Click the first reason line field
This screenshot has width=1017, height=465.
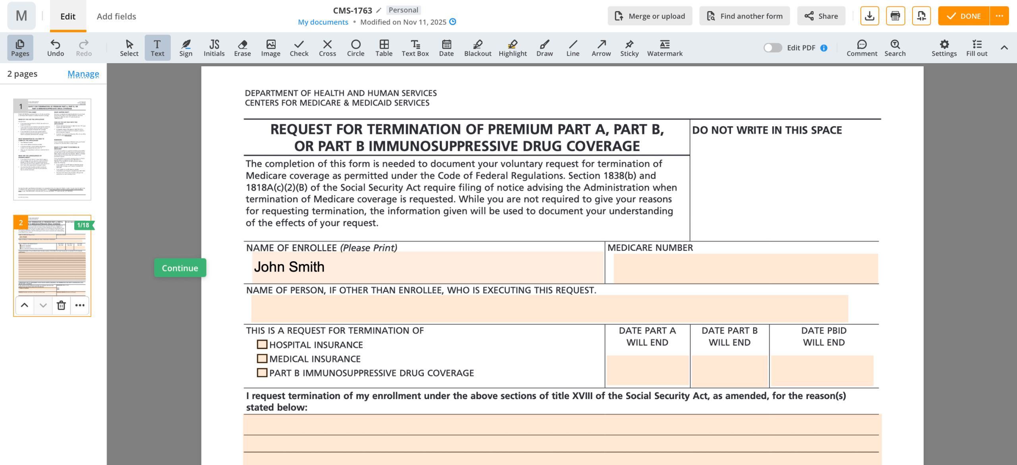[562, 424]
